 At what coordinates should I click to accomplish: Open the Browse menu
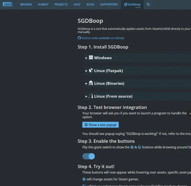coord(26,5)
